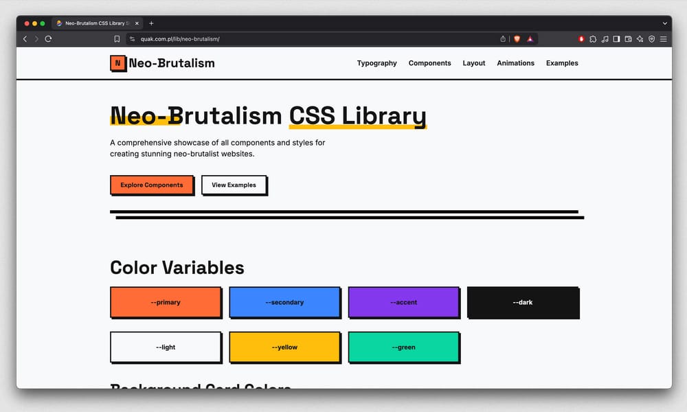The height and width of the screenshot is (412, 687).
Task: Open Leo AI sparkle icon
Action: pyautogui.click(x=640, y=39)
